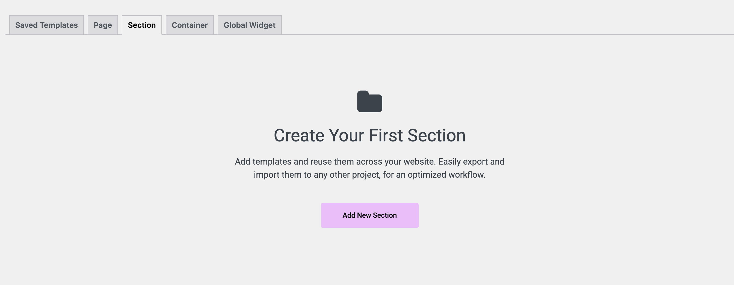This screenshot has width=734, height=285.
Task: Click the word 'Create' in the main heading
Action: click(x=299, y=135)
